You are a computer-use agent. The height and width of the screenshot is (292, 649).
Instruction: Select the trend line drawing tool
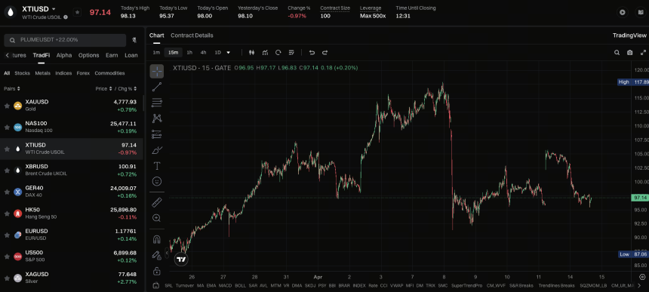pos(156,87)
